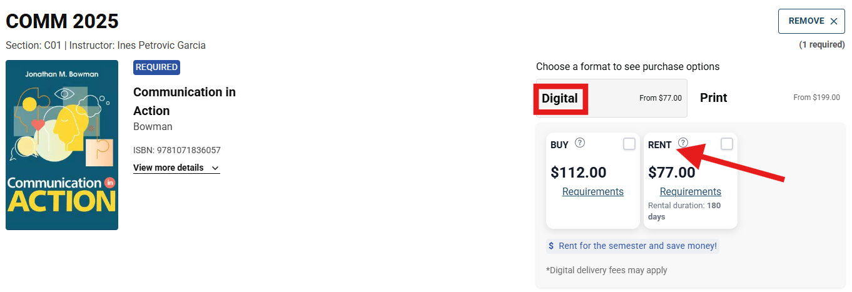The height and width of the screenshot is (292, 852).
Task: Click the Communication in Action book cover
Action: pos(62,145)
